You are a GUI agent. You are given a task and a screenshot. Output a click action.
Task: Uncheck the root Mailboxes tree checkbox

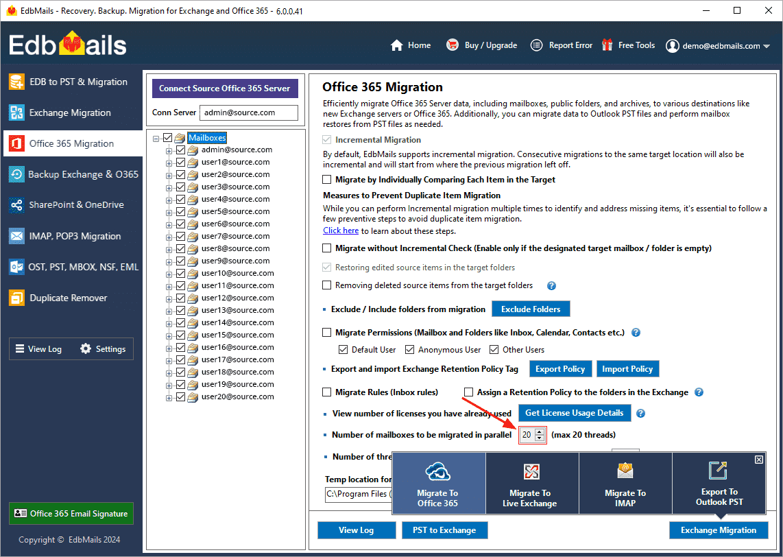click(x=167, y=138)
